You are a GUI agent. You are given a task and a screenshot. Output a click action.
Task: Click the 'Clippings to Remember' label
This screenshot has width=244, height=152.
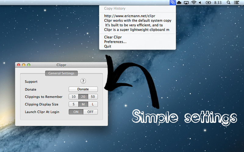pyautogui.click(x=44, y=97)
